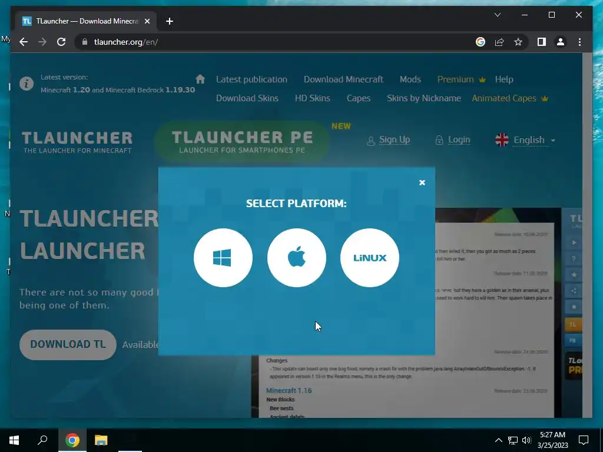Click the browser forward arrow
This screenshot has width=603, height=452.
(x=42, y=42)
